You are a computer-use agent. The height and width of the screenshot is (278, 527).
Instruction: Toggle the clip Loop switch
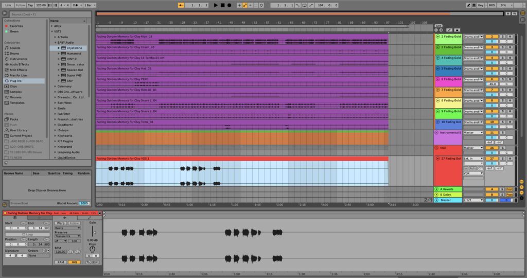coord(28,234)
